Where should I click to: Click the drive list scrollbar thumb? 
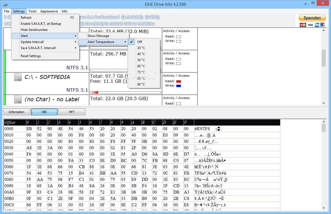coord(324,58)
